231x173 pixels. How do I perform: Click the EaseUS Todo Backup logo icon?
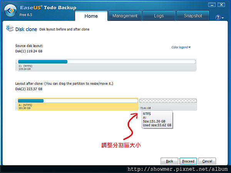10,10
